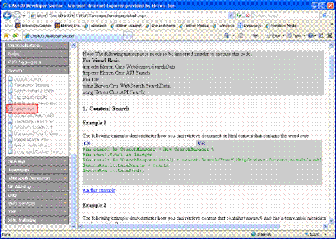Open the Innovasys links-bar shortcut
336x239 pixels.
(250, 26)
